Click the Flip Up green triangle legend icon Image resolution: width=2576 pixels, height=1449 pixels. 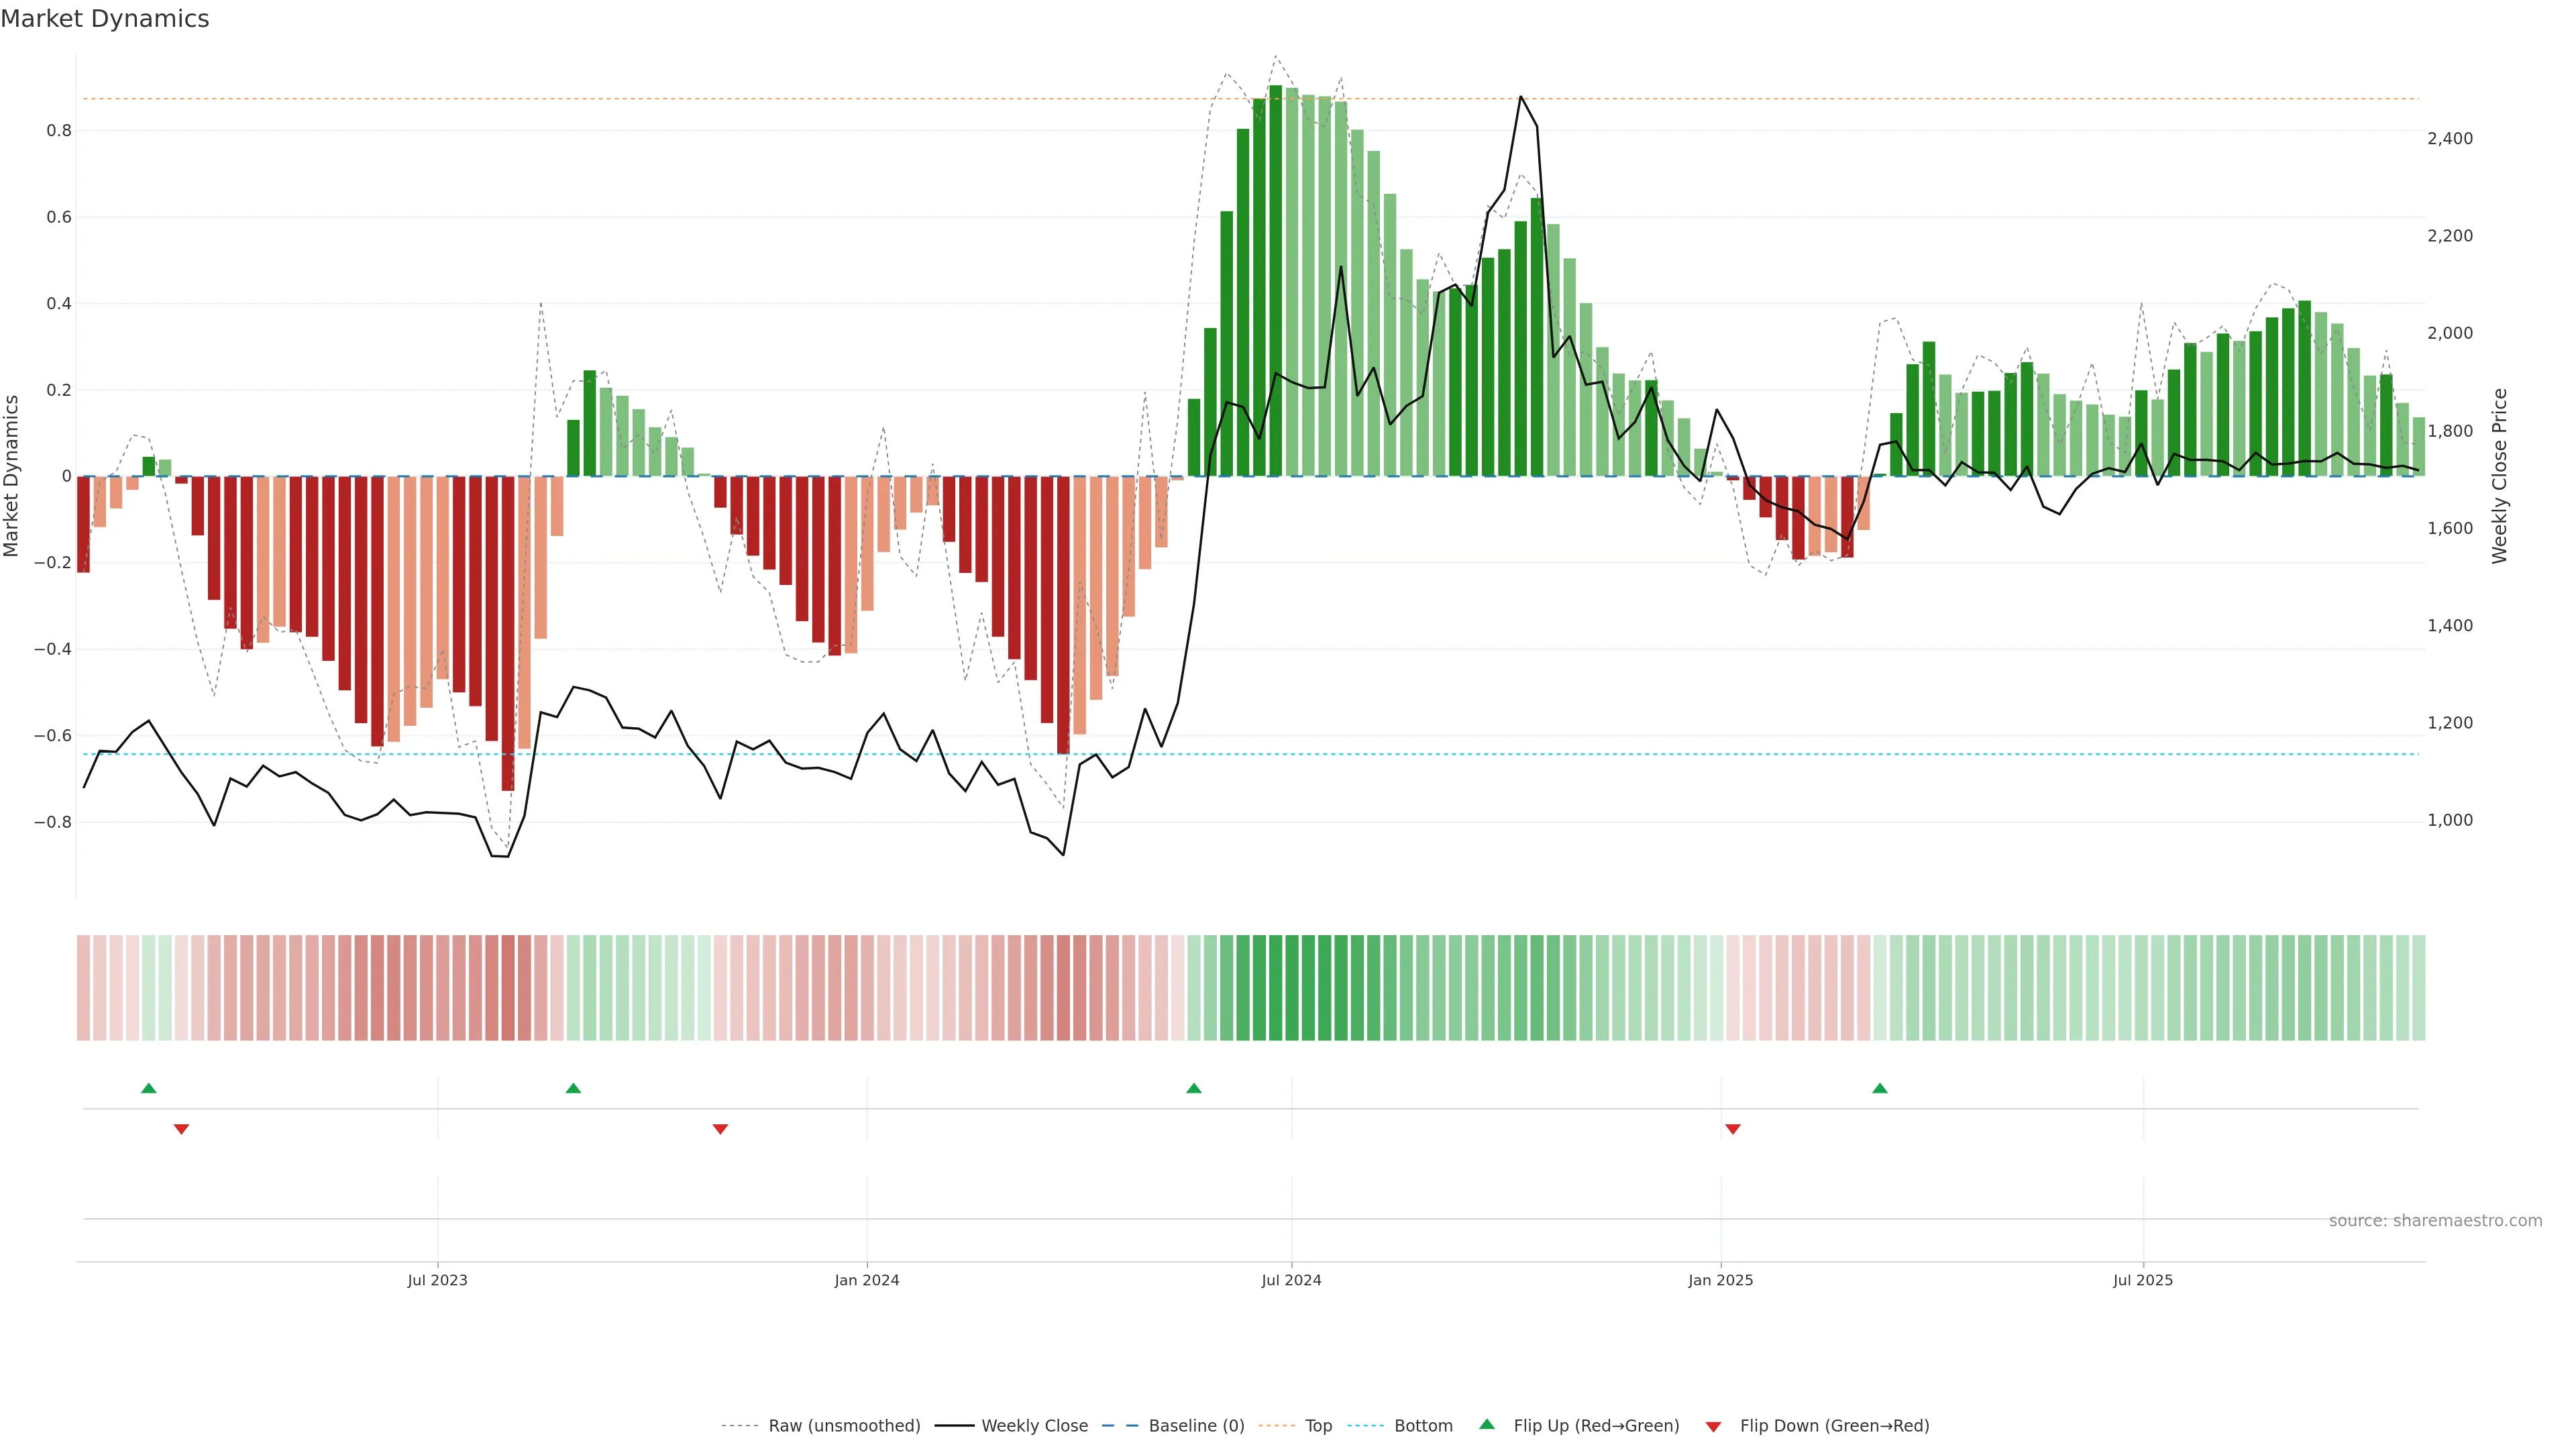click(x=1487, y=1424)
